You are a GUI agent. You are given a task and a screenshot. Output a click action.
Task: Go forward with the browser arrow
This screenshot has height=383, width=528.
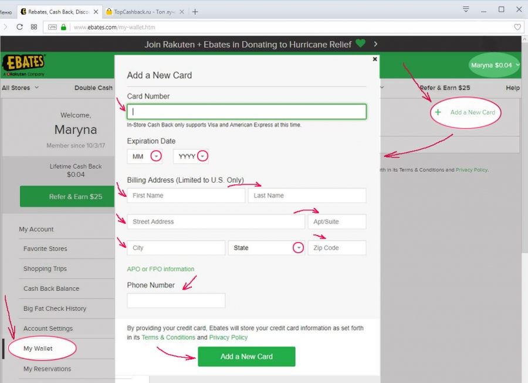tap(5, 27)
